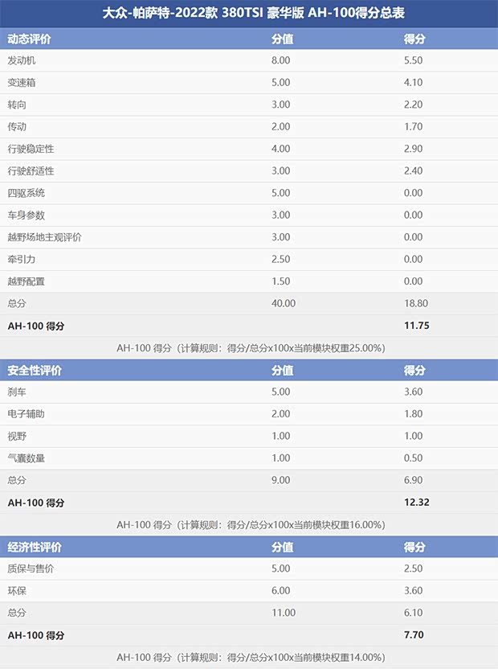The width and height of the screenshot is (498, 669).
Task: Click the 3.00 value for 车身参数
Action: click(x=280, y=215)
